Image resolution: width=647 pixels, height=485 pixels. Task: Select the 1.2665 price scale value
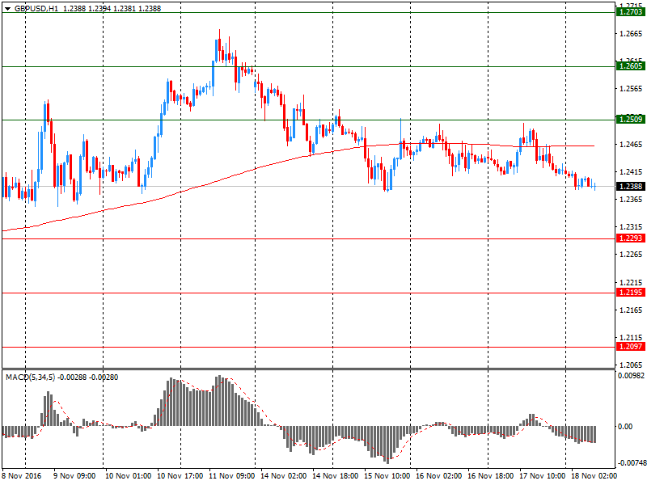pyautogui.click(x=632, y=34)
